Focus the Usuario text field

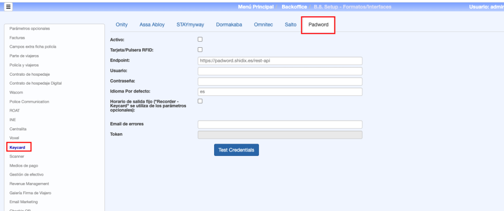pos(280,71)
